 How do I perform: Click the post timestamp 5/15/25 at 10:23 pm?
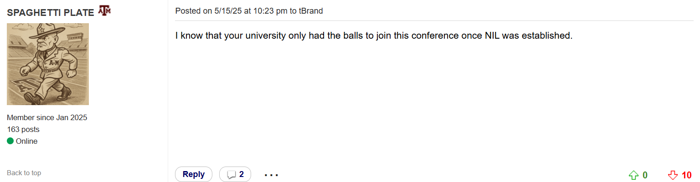[251, 11]
